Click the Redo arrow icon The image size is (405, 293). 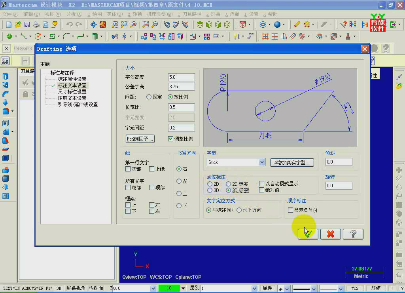click(x=79, y=25)
